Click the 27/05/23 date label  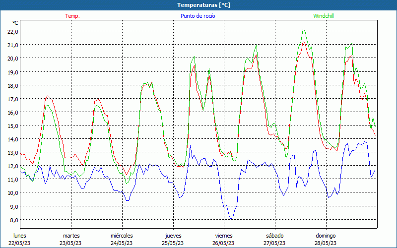(274, 243)
